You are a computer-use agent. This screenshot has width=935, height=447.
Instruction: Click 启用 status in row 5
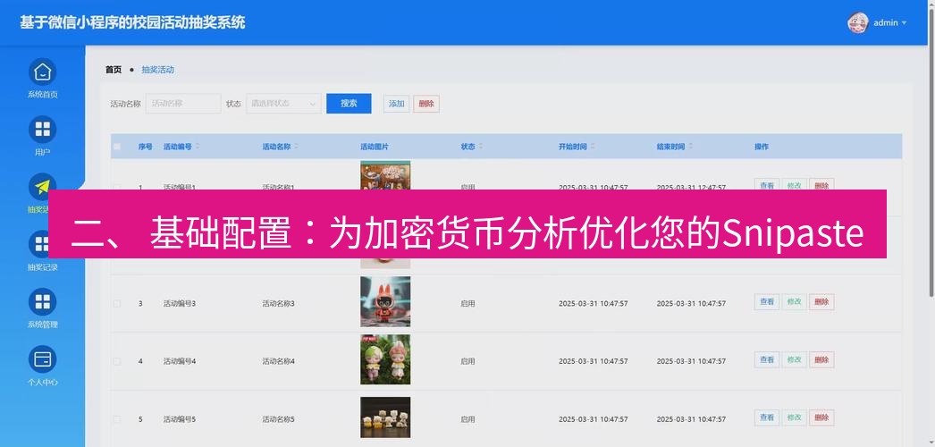pyautogui.click(x=468, y=419)
